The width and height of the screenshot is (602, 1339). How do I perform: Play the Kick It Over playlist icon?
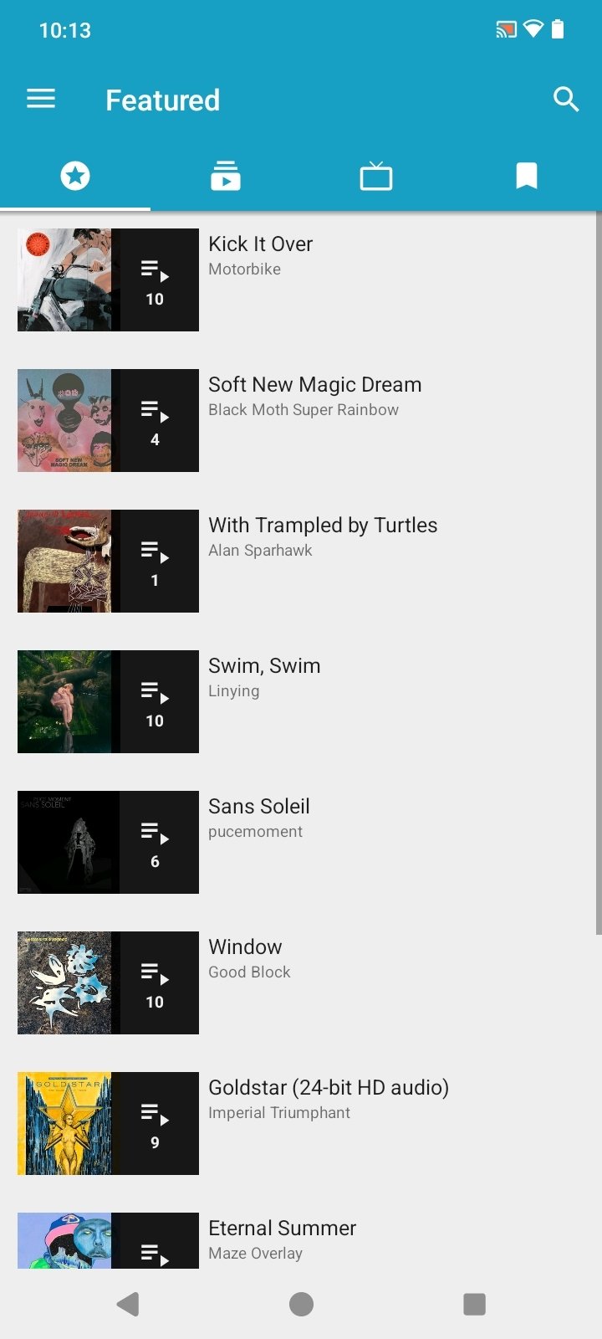[156, 280]
